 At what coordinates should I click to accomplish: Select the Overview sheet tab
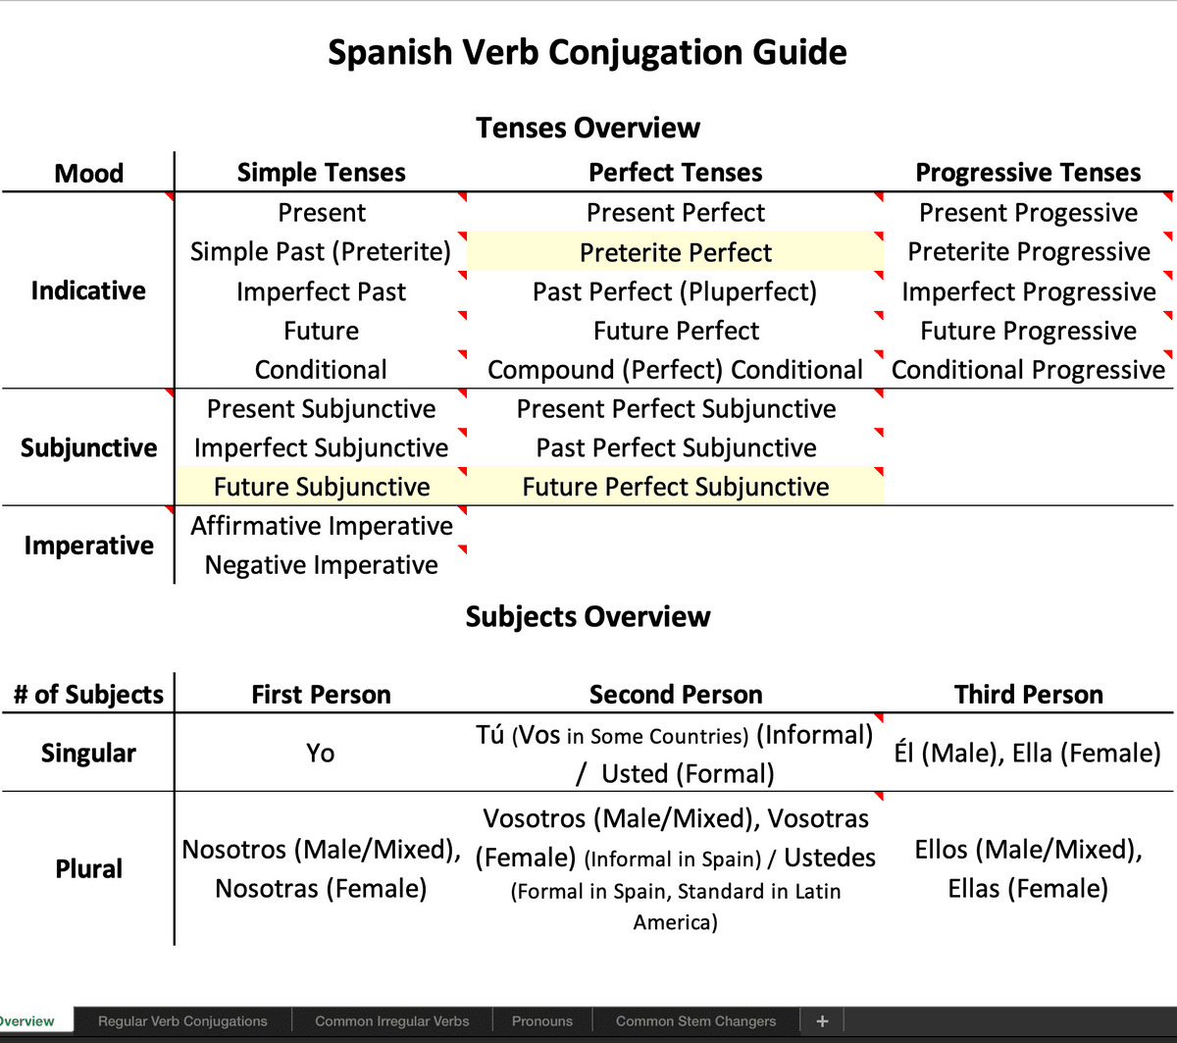27,1021
